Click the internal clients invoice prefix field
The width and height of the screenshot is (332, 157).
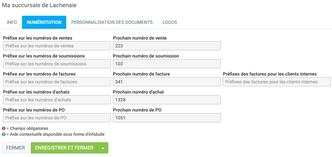tap(277, 82)
